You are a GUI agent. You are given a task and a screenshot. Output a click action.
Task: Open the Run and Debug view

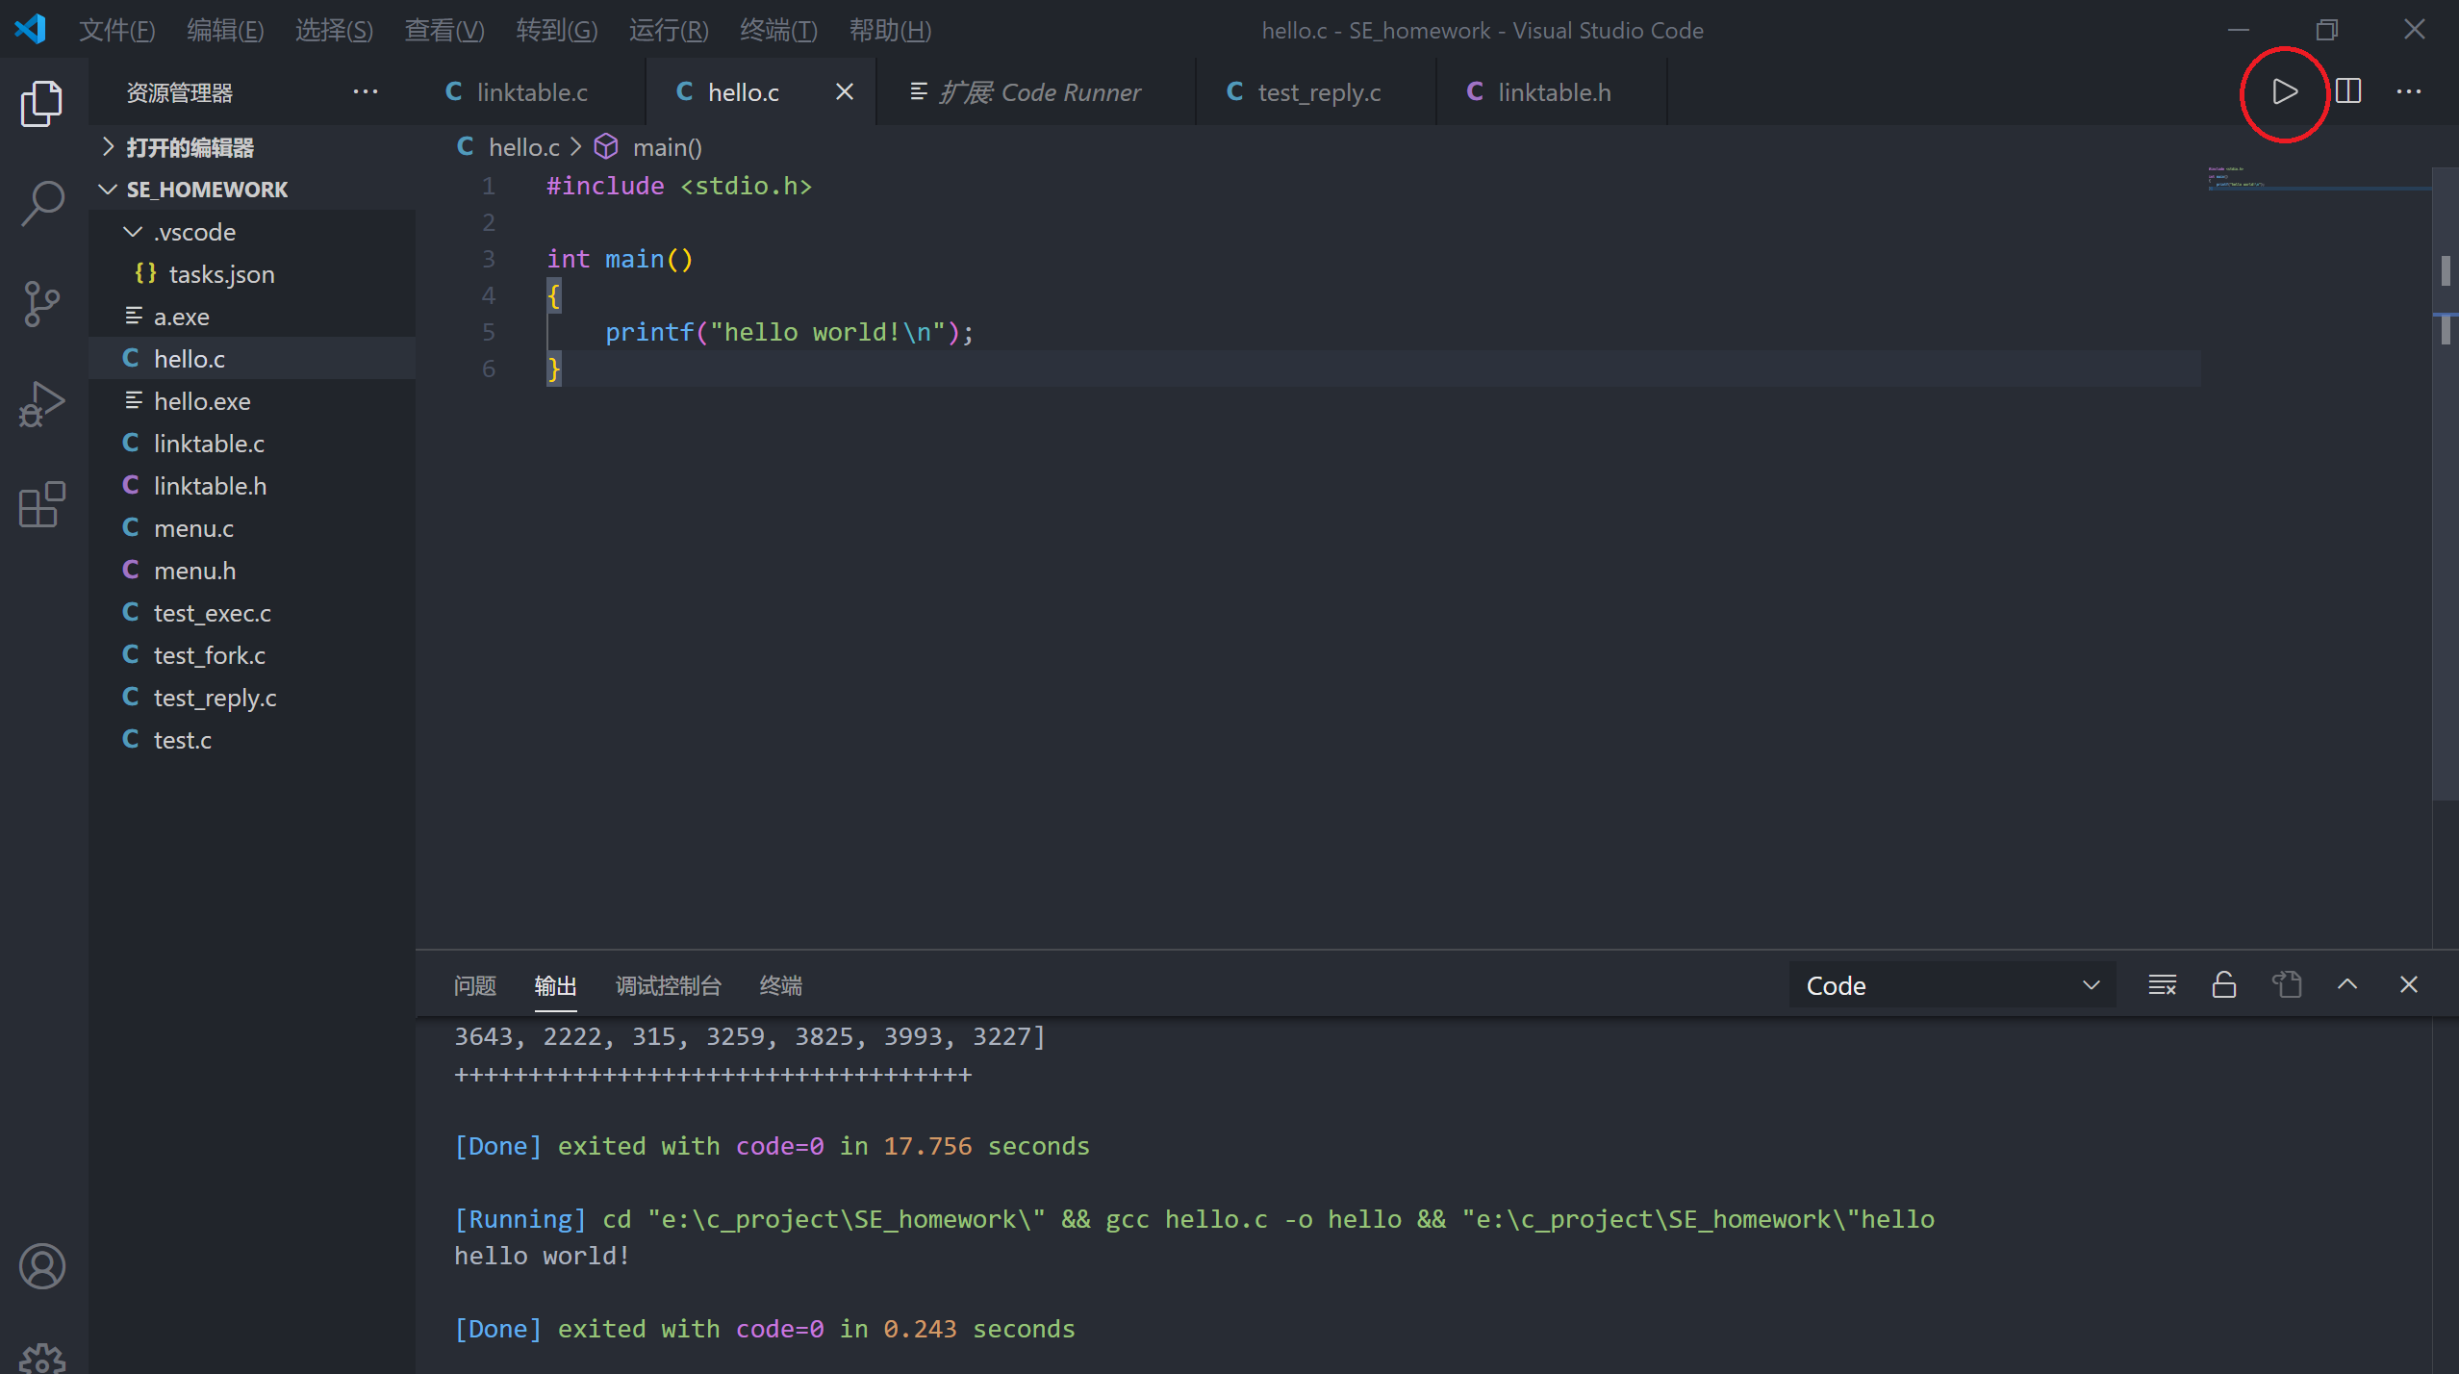pyautogui.click(x=42, y=404)
